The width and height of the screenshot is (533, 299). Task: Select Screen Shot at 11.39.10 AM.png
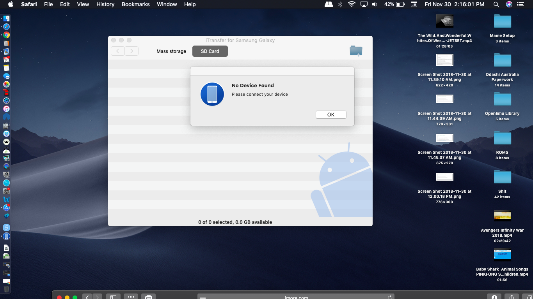pos(445,60)
